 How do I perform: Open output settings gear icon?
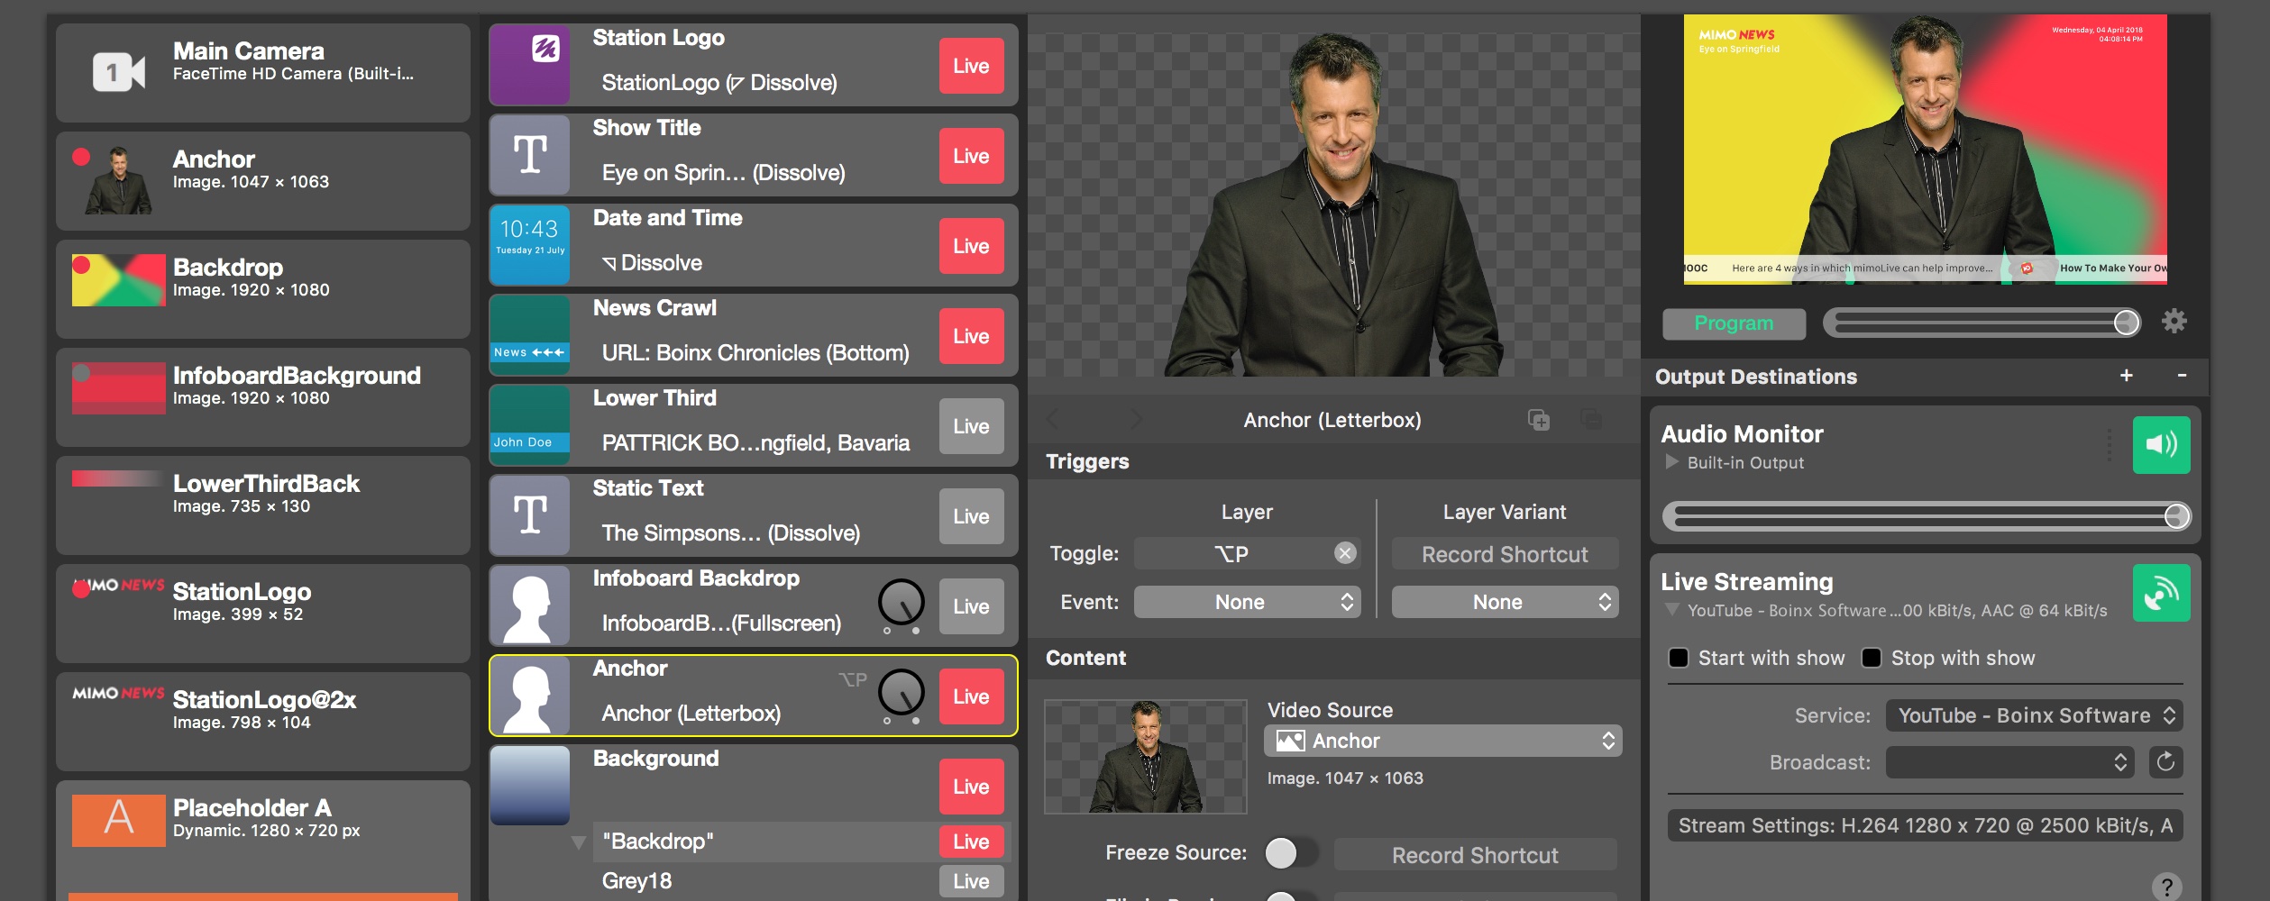2174,322
